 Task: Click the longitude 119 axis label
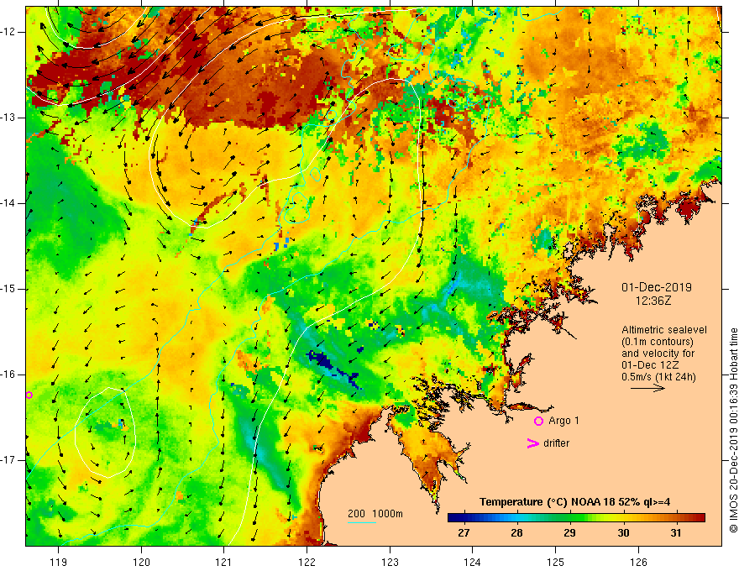point(59,563)
